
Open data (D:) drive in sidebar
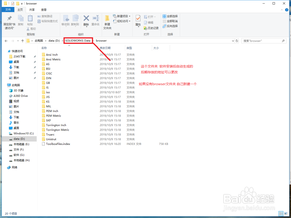point(19,139)
